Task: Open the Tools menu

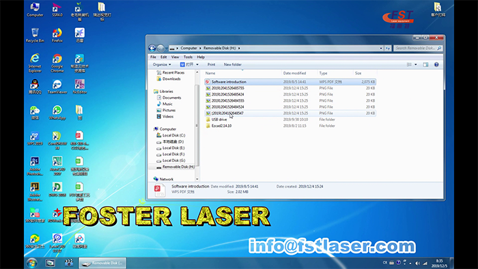Action: (x=188, y=57)
